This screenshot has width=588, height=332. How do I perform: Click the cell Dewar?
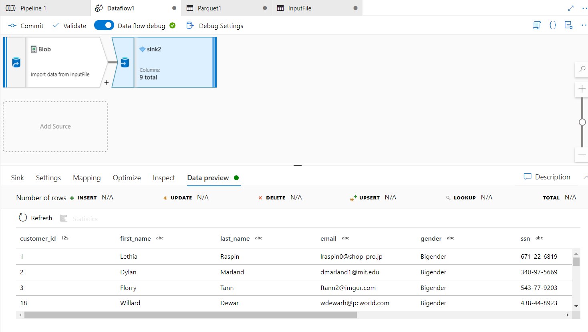point(230,303)
